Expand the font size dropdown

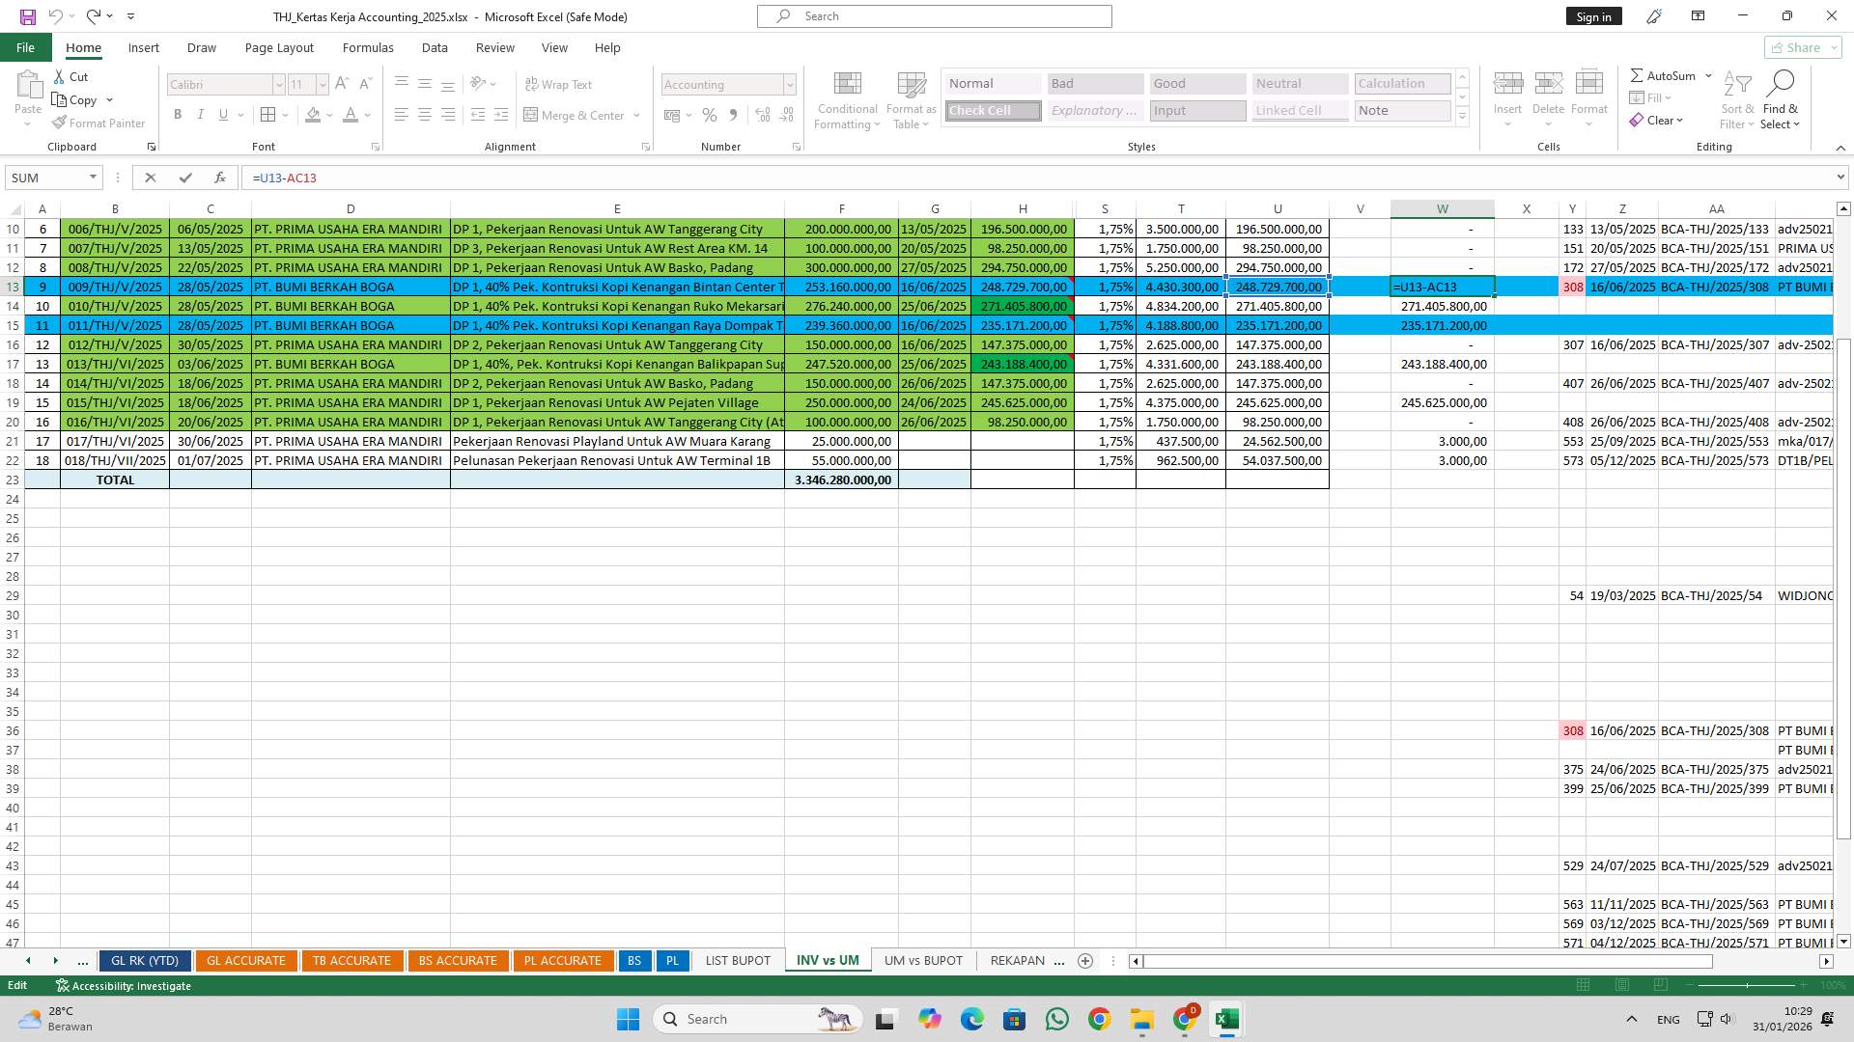pyautogui.click(x=323, y=84)
